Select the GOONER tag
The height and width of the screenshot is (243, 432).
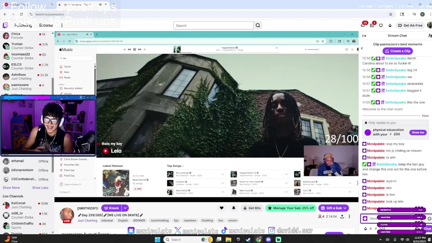pyautogui.click(x=139, y=220)
